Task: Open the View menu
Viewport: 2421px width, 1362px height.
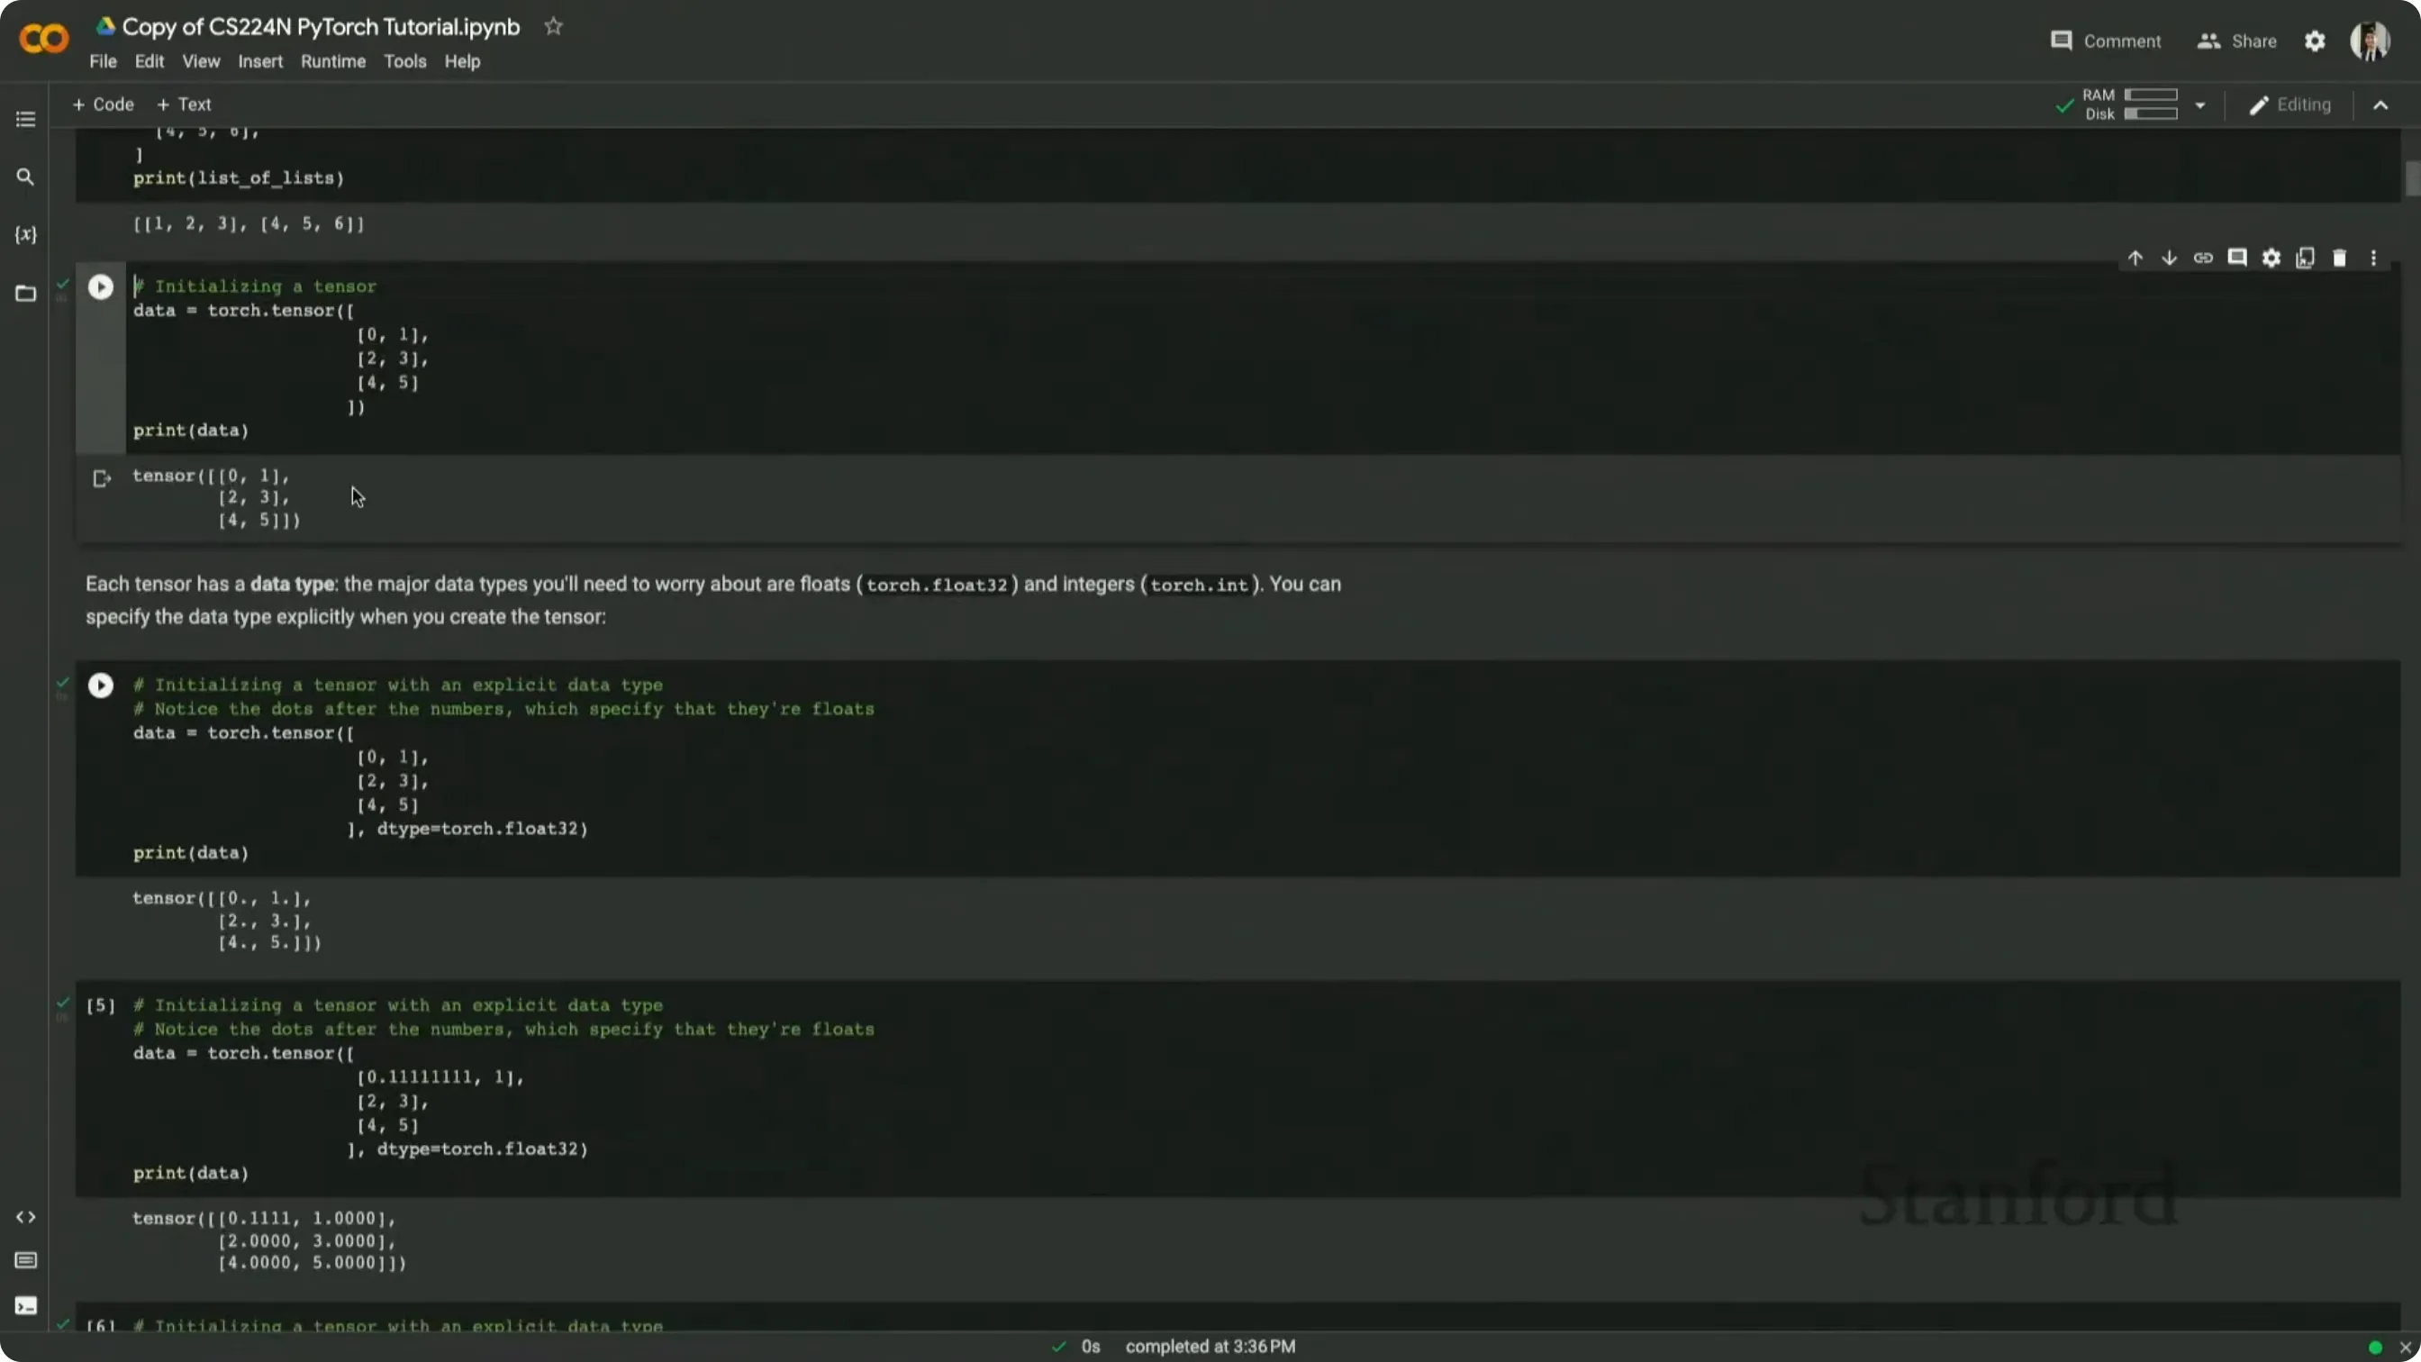Action: pos(200,61)
